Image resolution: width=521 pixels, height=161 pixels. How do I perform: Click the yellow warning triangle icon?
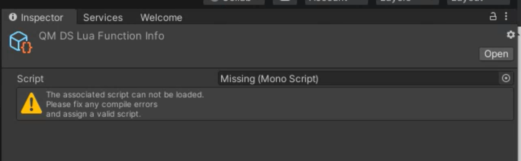(31, 103)
